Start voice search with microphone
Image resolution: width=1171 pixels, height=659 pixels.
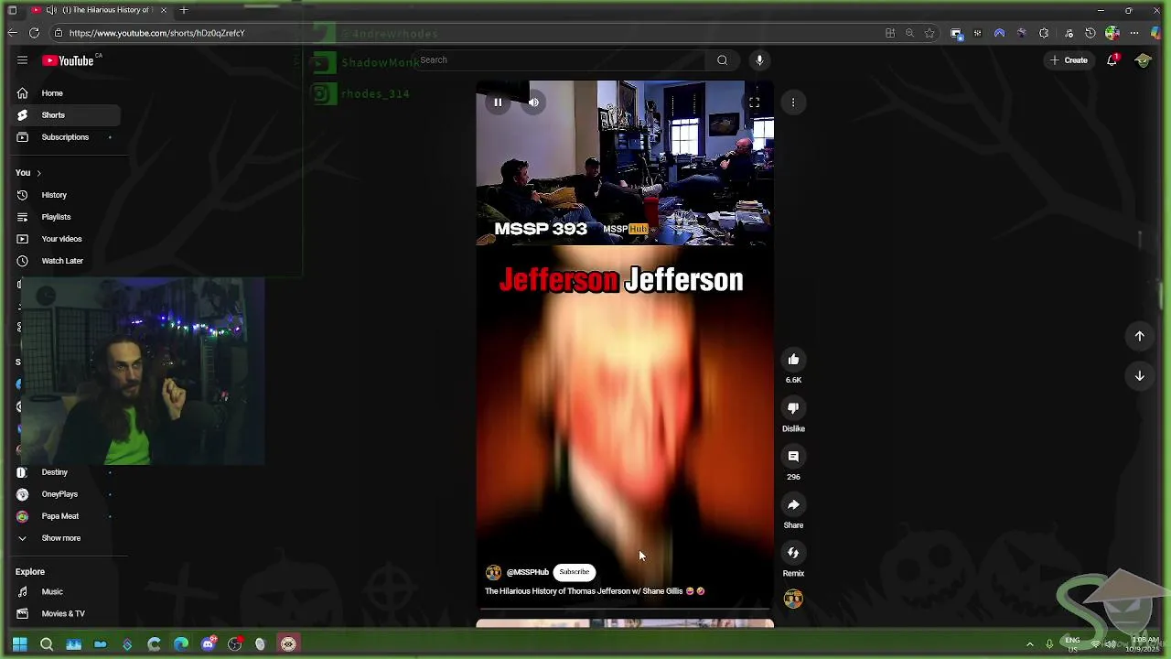pos(759,60)
